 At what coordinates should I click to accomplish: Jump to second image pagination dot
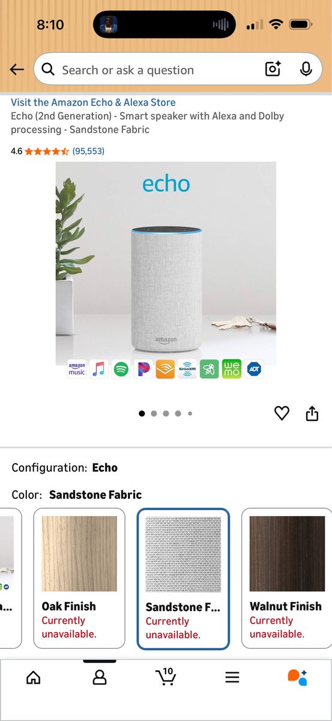click(x=154, y=413)
